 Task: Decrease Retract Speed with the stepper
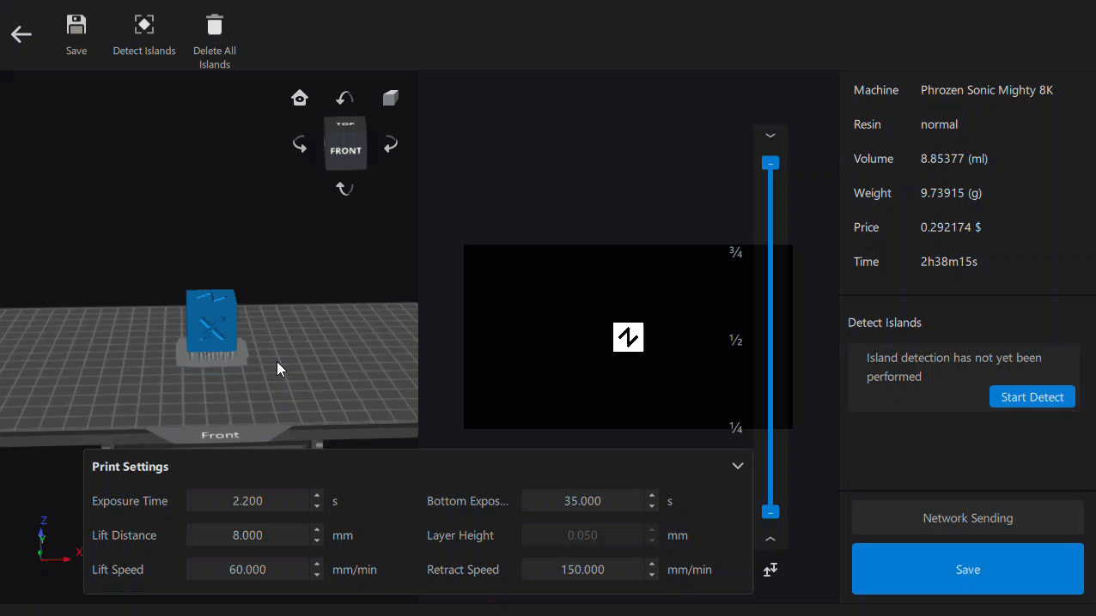[x=653, y=575]
